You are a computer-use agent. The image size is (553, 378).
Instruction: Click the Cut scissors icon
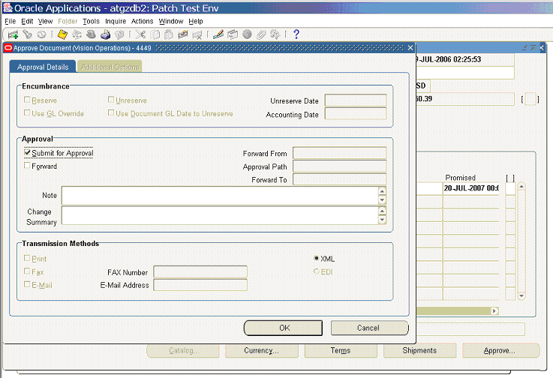(x=140, y=34)
